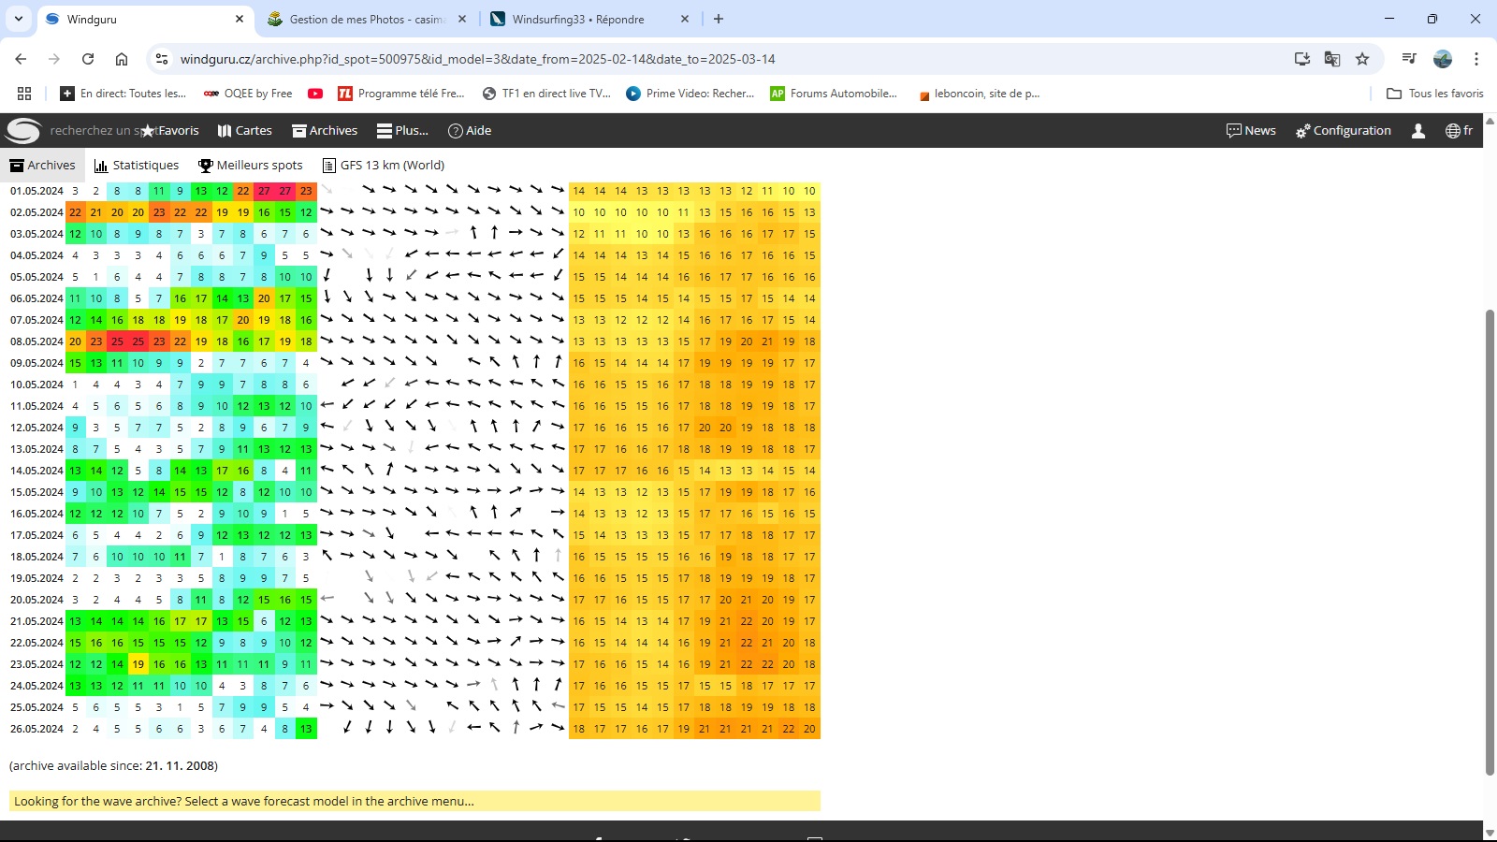Switch to Meilleurs spots tab
1497x842 pixels.
click(251, 166)
